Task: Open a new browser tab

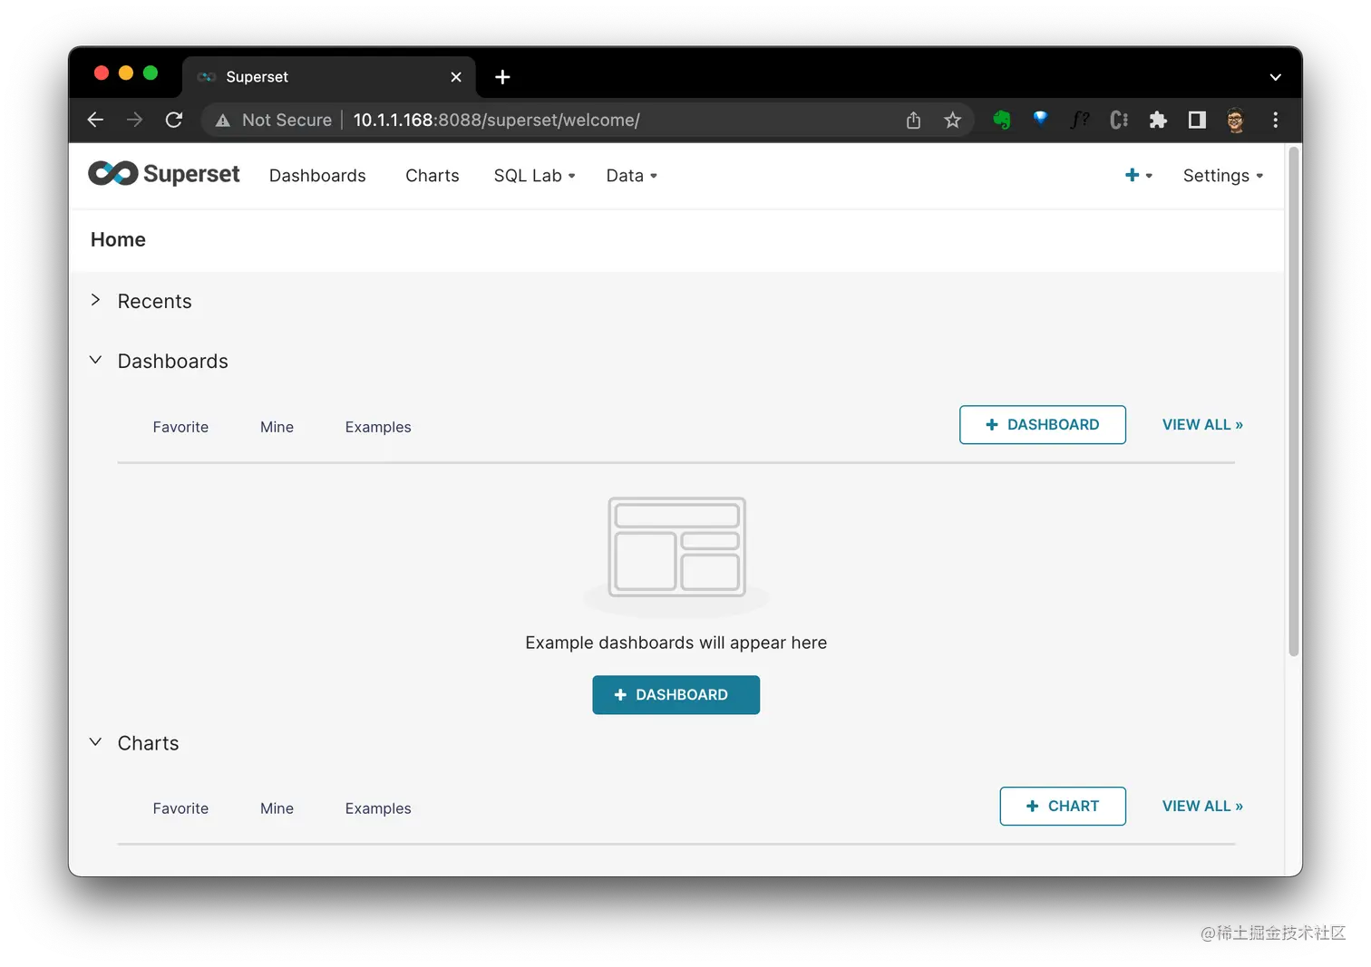Action: coord(502,77)
